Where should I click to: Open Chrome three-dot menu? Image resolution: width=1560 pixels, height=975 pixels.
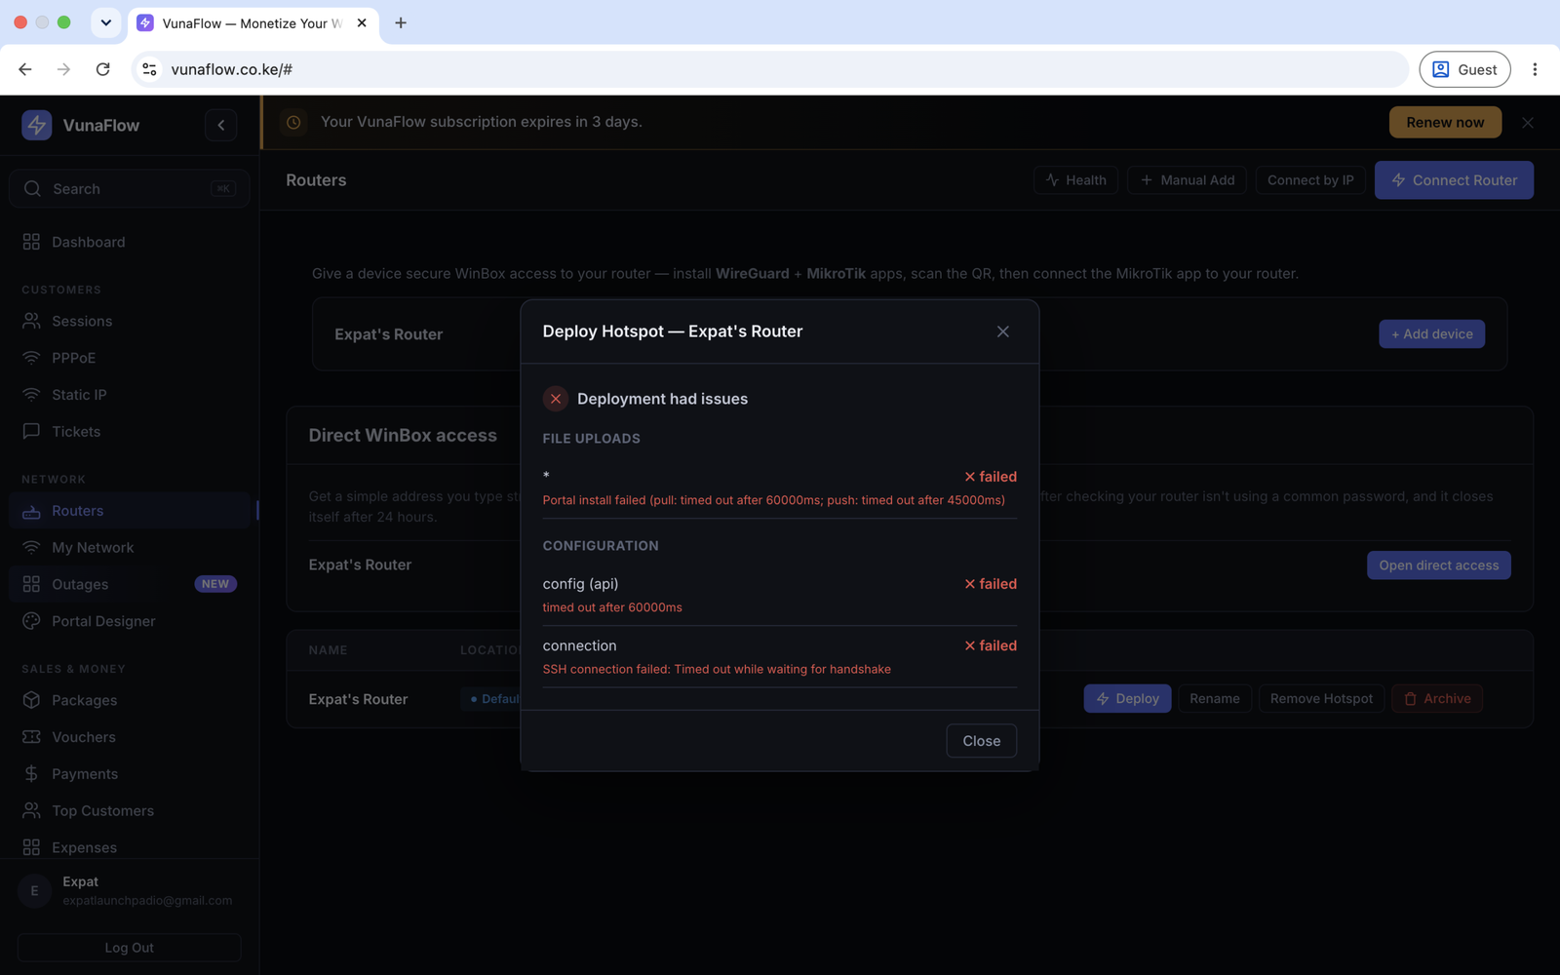(x=1535, y=69)
